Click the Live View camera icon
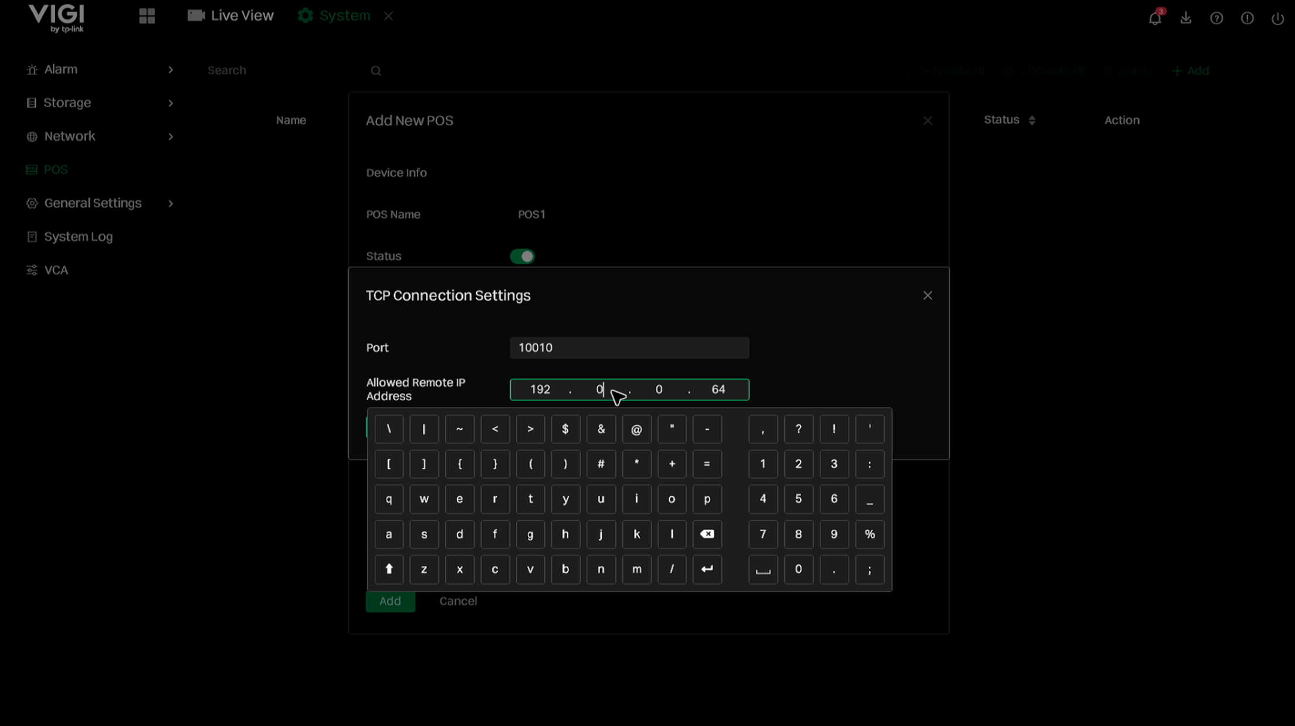 196,16
